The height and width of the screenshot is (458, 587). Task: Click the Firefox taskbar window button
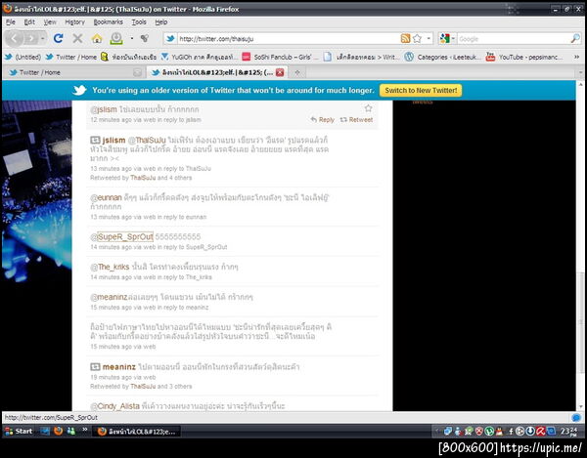coord(137,432)
